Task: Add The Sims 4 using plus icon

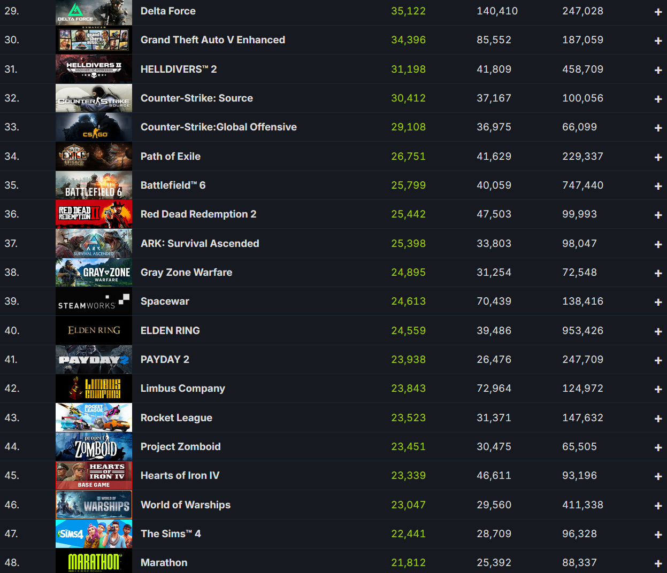Action: point(658,535)
